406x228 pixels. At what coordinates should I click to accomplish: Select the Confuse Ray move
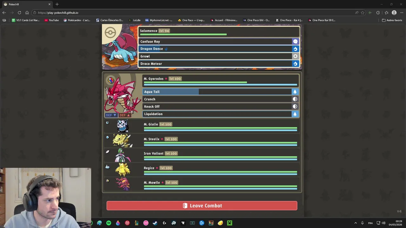219,41
